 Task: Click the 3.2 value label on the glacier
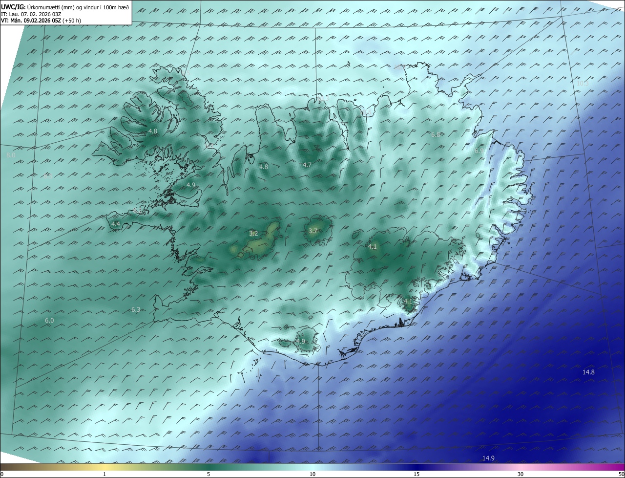(x=253, y=234)
